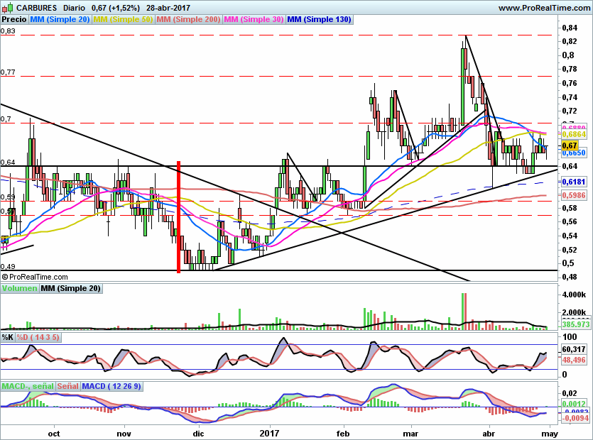Click the 0,77 resistance level label
The width and height of the screenshot is (593, 440).
tap(8, 72)
